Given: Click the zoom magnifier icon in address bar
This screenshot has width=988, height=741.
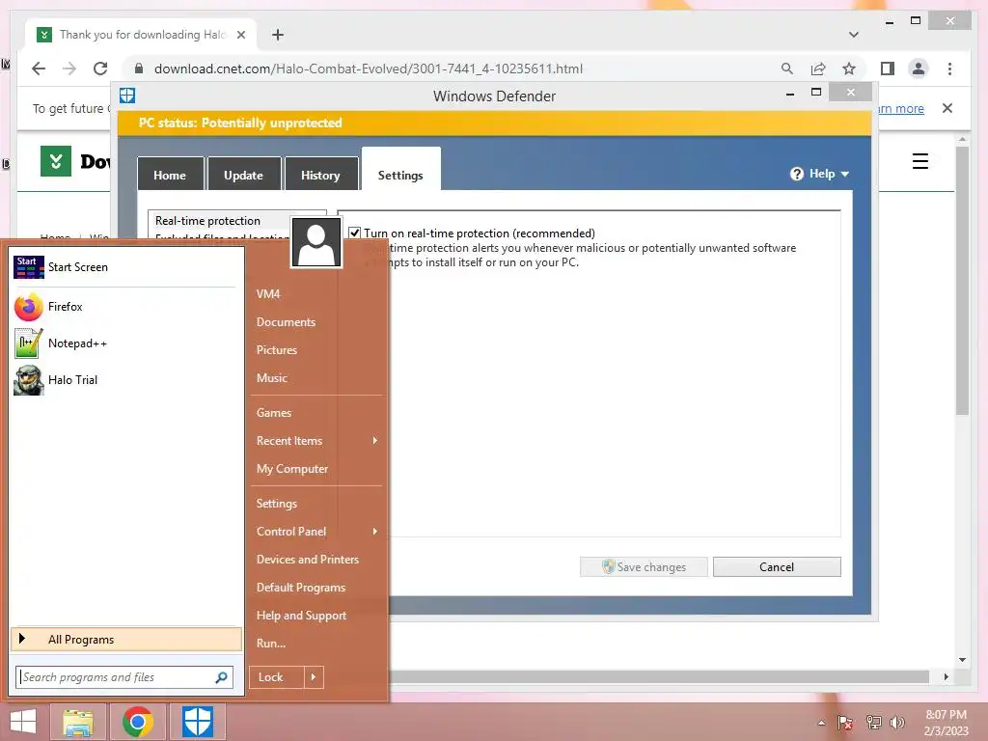Looking at the screenshot, I should (787, 69).
